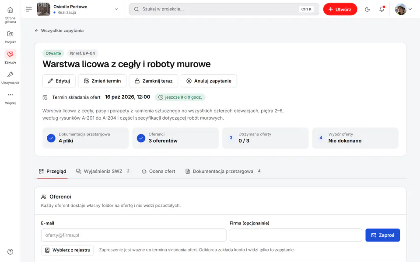The height and width of the screenshot is (262, 420).
Task: Click the red Utwórz button
Action: (x=340, y=9)
